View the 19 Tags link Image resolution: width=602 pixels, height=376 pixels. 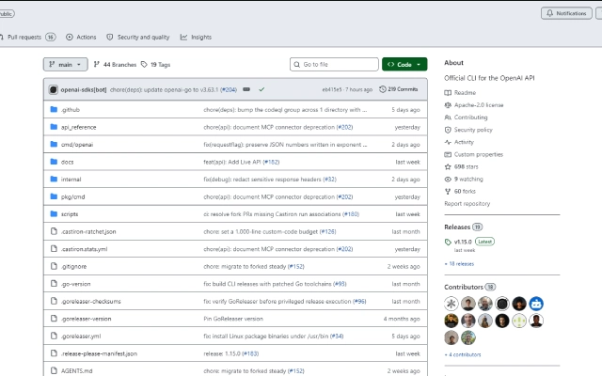coord(155,65)
